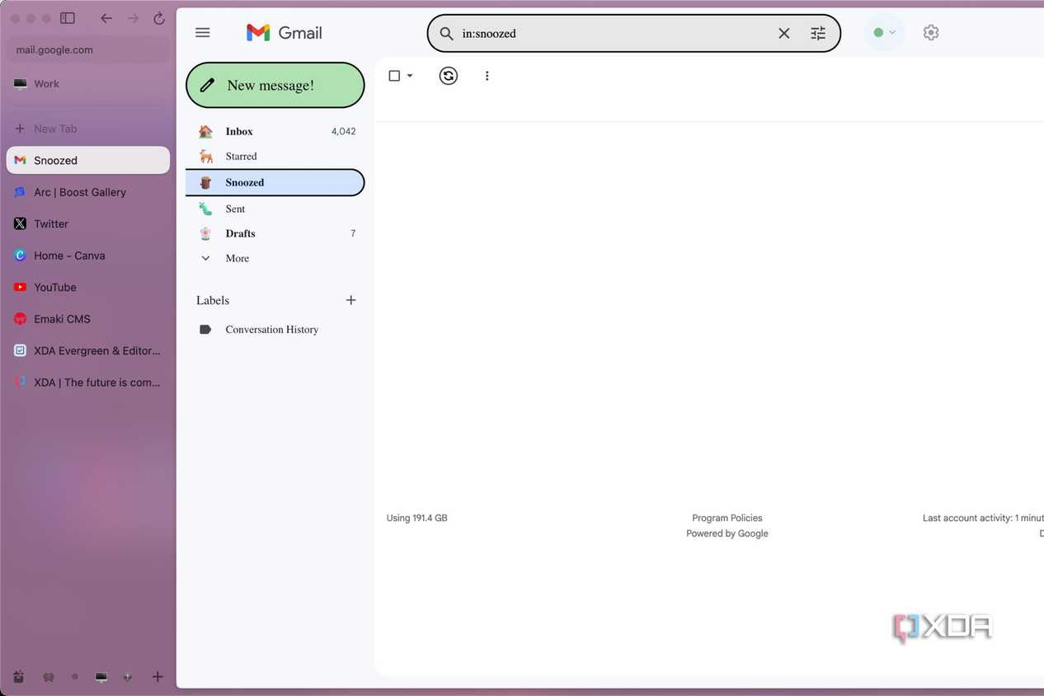
Task: Click the Gmail logo
Action: 284,33
